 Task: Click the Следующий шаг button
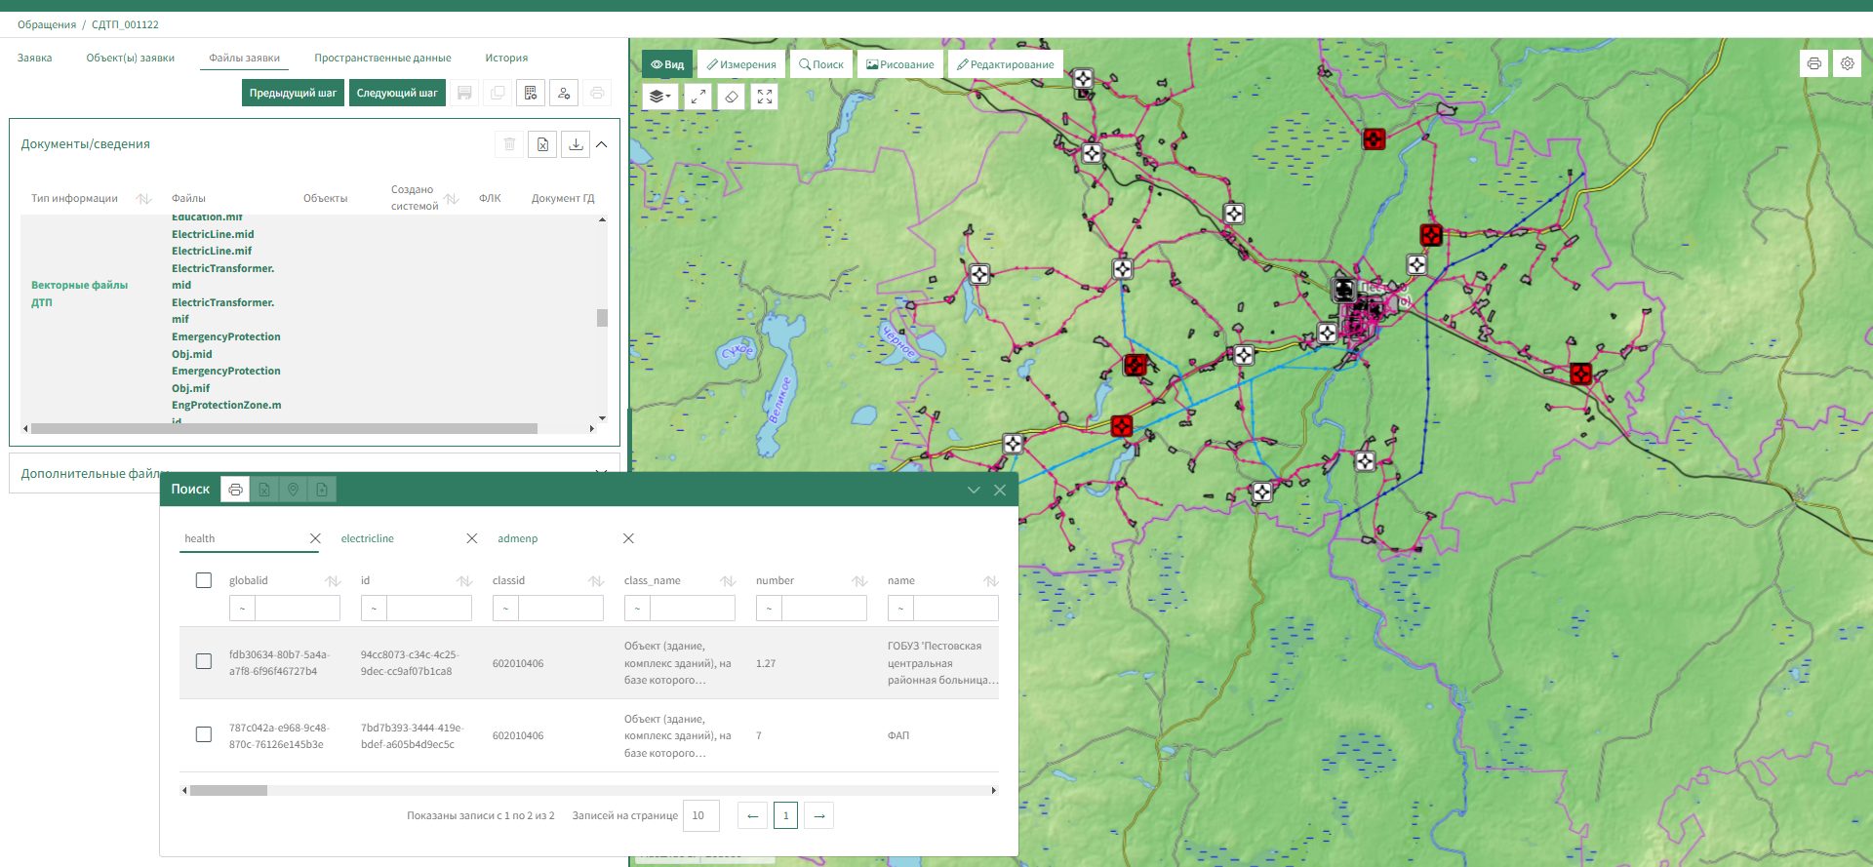[x=397, y=93]
